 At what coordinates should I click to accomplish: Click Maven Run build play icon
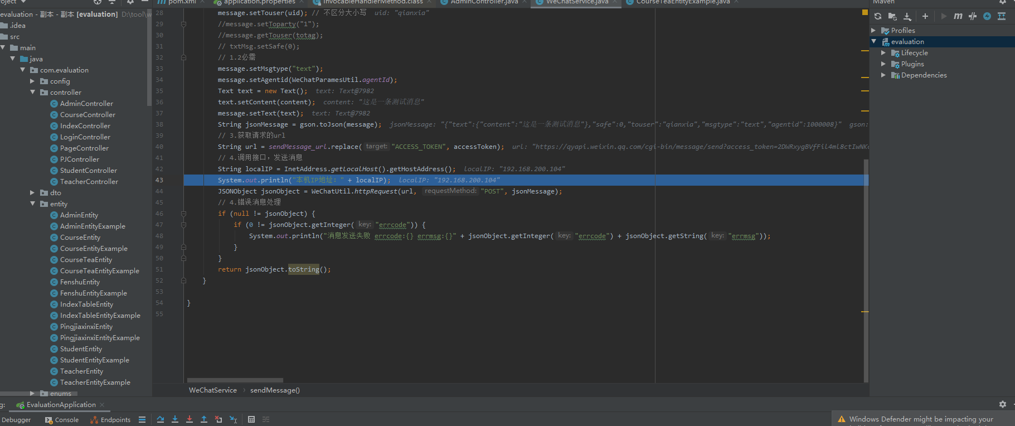[944, 16]
